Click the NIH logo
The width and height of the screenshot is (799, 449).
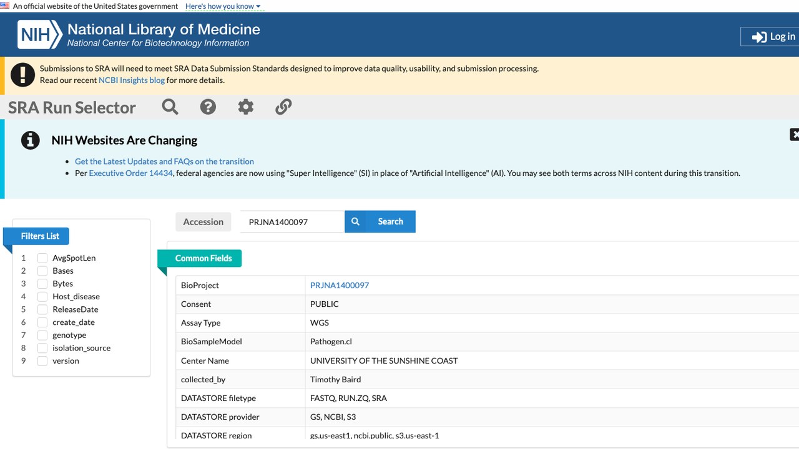tap(40, 34)
